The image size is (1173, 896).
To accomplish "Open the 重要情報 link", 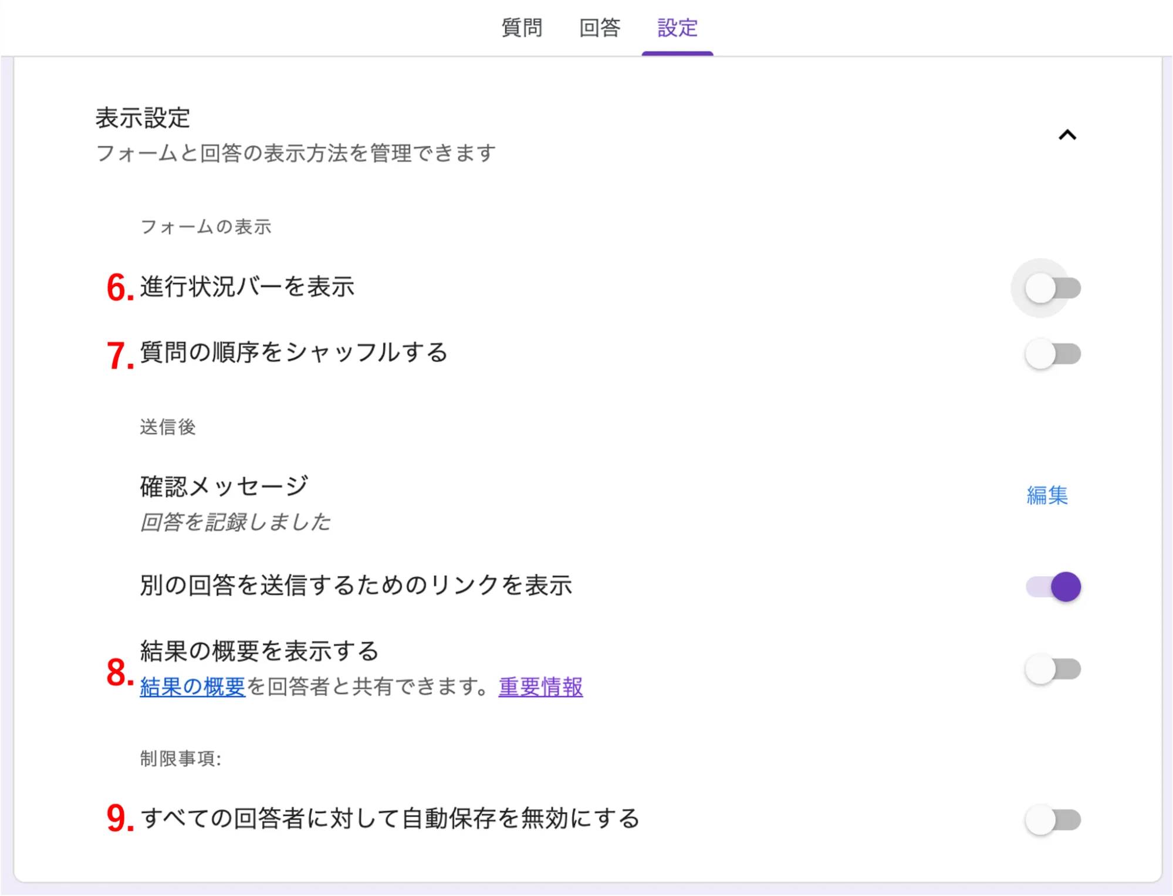I will point(540,687).
